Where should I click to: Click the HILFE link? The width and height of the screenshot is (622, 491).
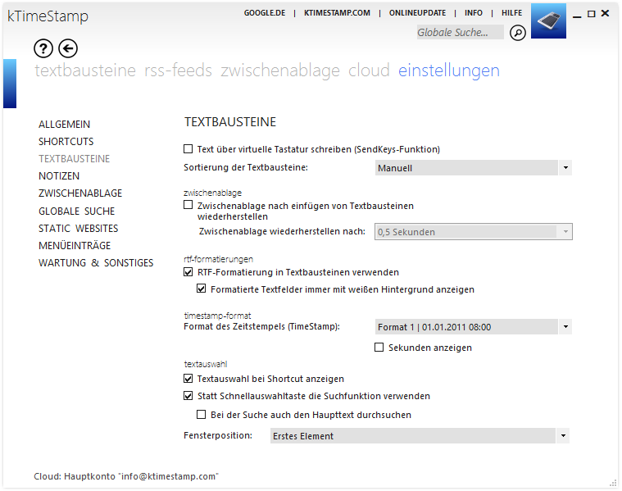[x=511, y=12]
